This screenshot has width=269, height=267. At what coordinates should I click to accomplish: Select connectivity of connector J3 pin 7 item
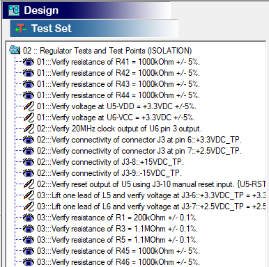(139, 151)
